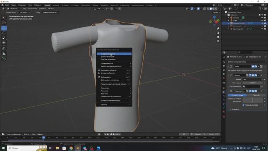Click the Расстояние value slider
Viewport: 268px width, 151px height.
click(253, 83)
